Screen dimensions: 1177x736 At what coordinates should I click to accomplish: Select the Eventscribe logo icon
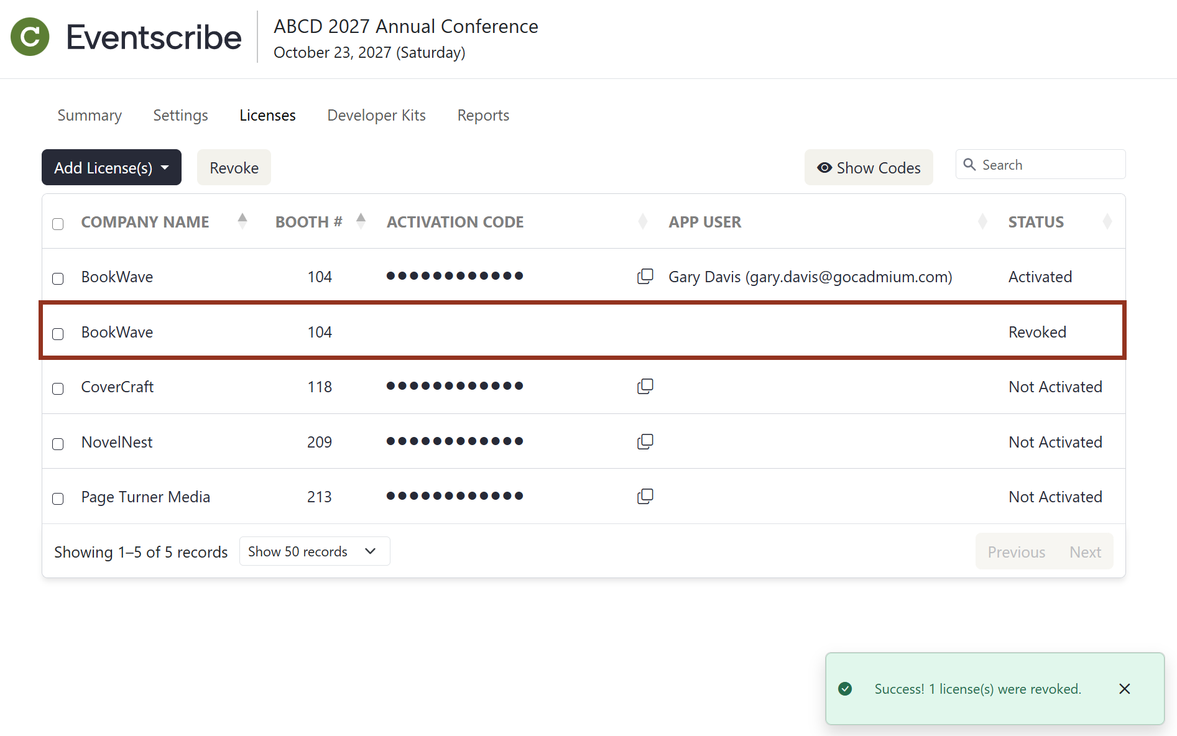click(x=30, y=37)
